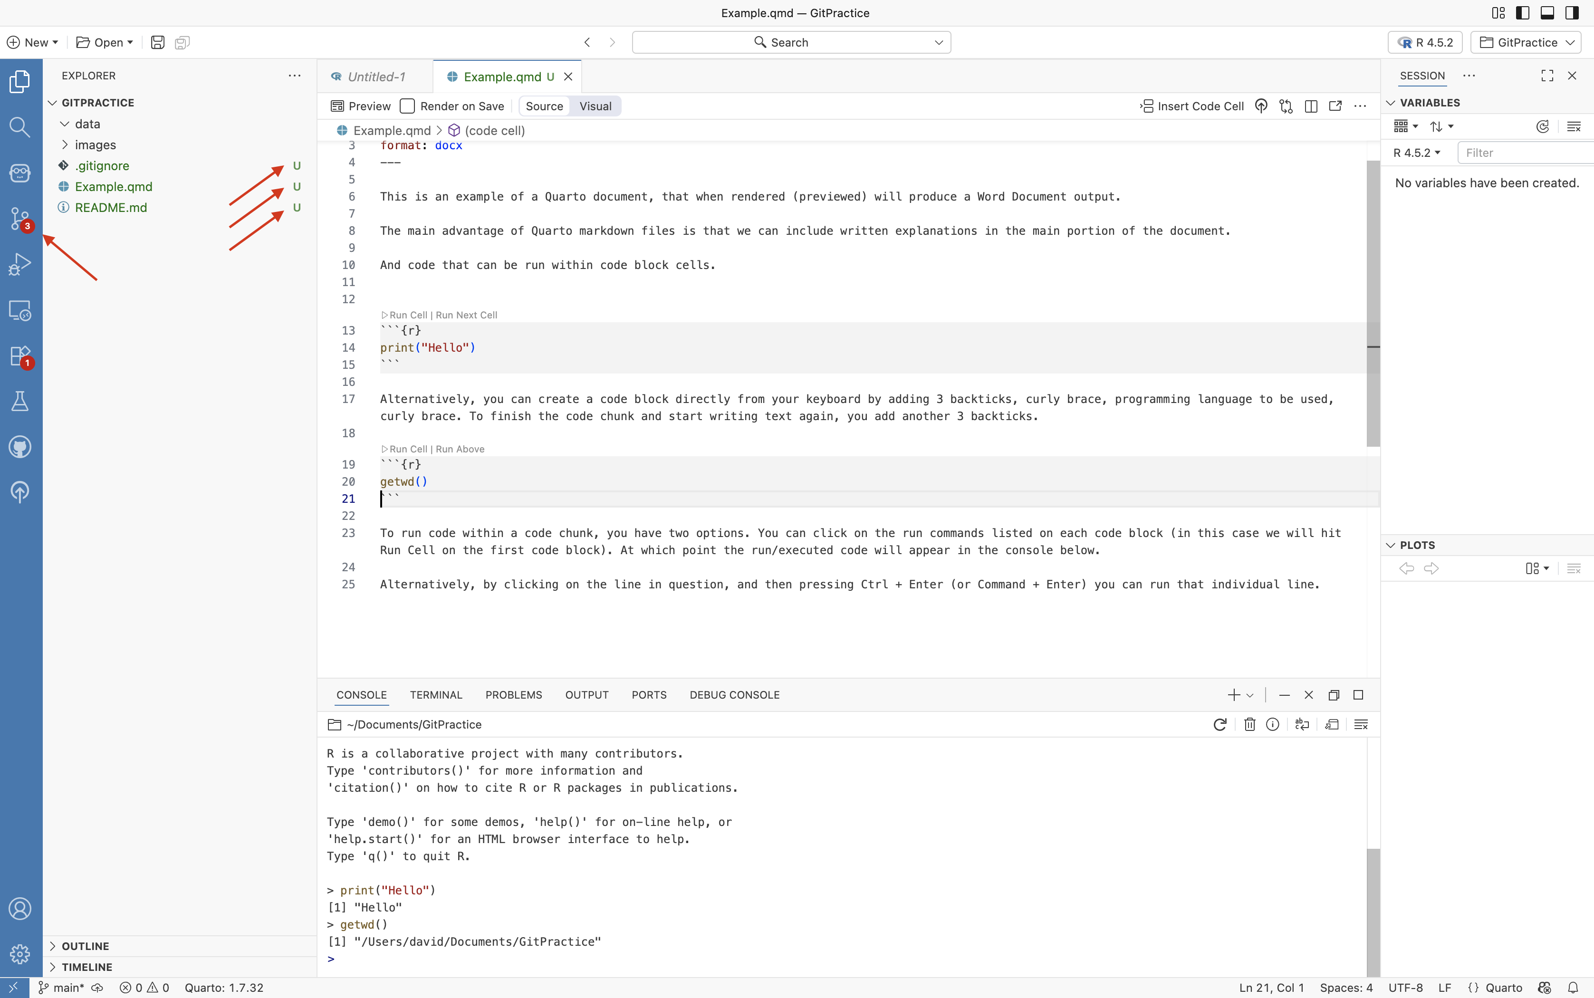The width and height of the screenshot is (1594, 998).
Task: Switch editor to Visual mode
Action: point(595,106)
